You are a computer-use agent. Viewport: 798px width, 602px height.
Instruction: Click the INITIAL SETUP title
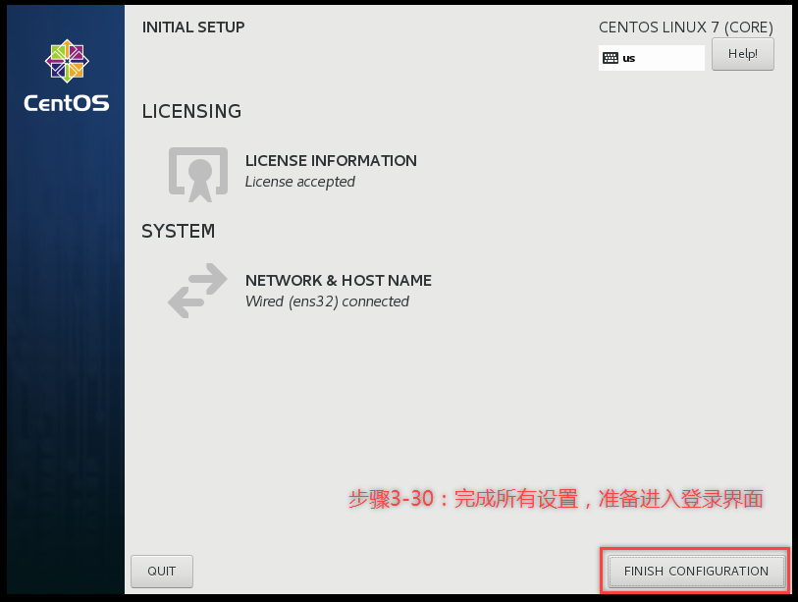193,27
